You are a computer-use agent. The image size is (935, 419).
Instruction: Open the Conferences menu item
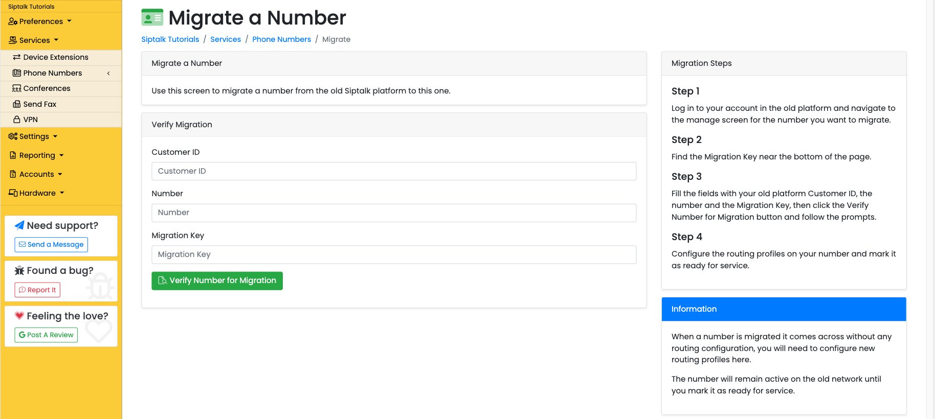tap(61, 88)
